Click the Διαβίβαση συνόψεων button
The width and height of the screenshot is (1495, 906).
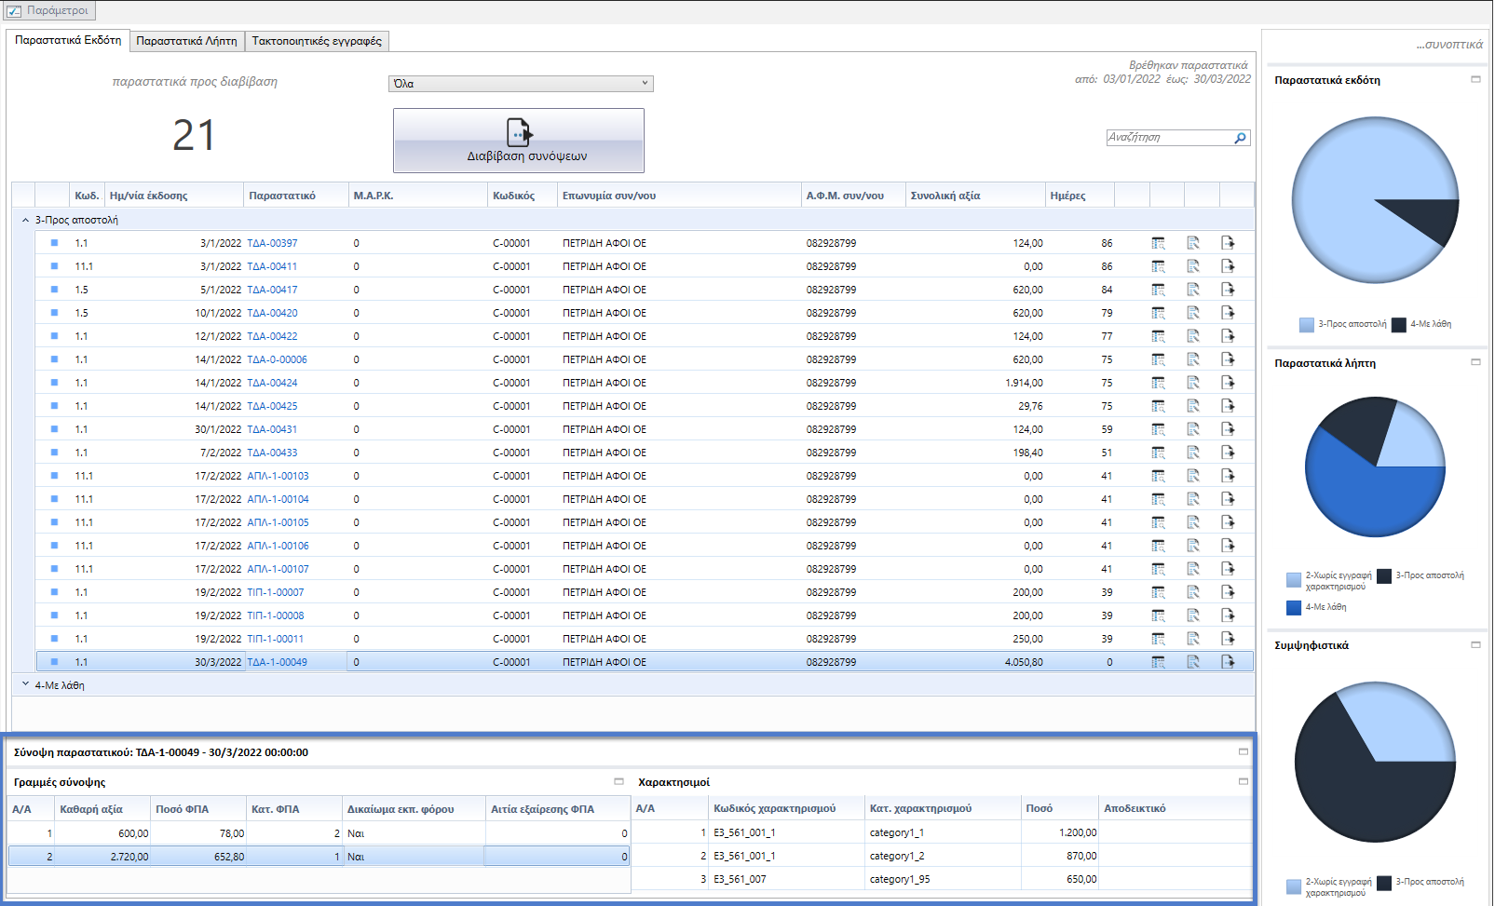[x=519, y=141]
